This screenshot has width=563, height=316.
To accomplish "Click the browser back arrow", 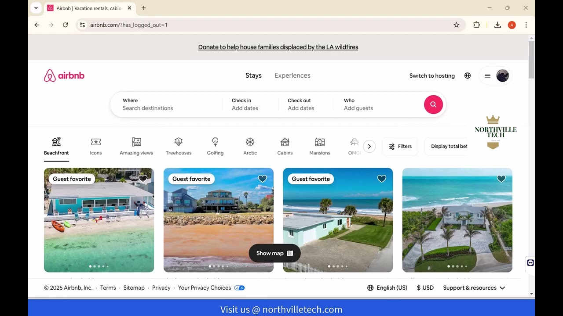I will coord(37,25).
